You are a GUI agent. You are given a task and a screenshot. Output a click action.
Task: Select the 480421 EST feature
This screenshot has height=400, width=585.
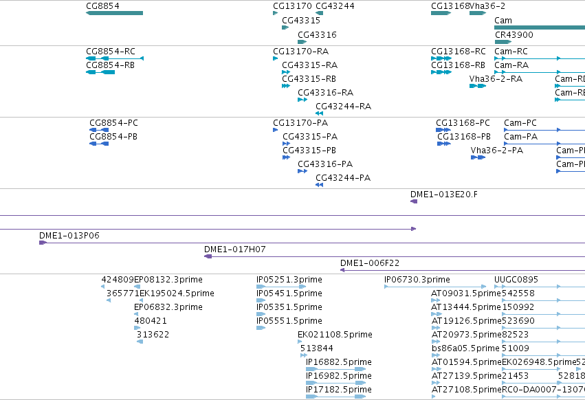coord(137,328)
